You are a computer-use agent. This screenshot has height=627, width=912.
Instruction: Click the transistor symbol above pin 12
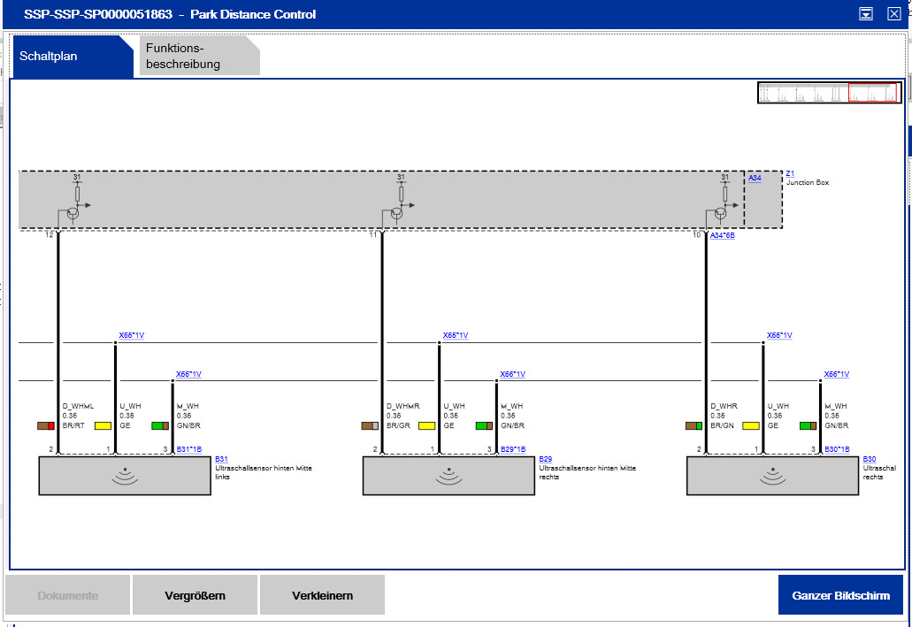pyautogui.click(x=73, y=212)
